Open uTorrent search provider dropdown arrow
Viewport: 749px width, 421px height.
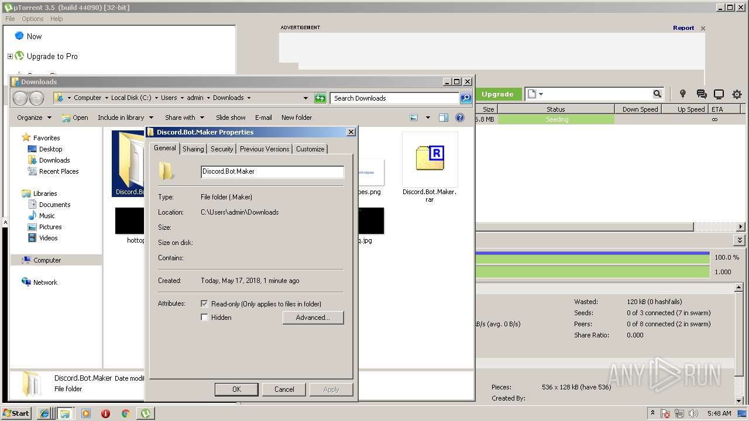click(541, 94)
